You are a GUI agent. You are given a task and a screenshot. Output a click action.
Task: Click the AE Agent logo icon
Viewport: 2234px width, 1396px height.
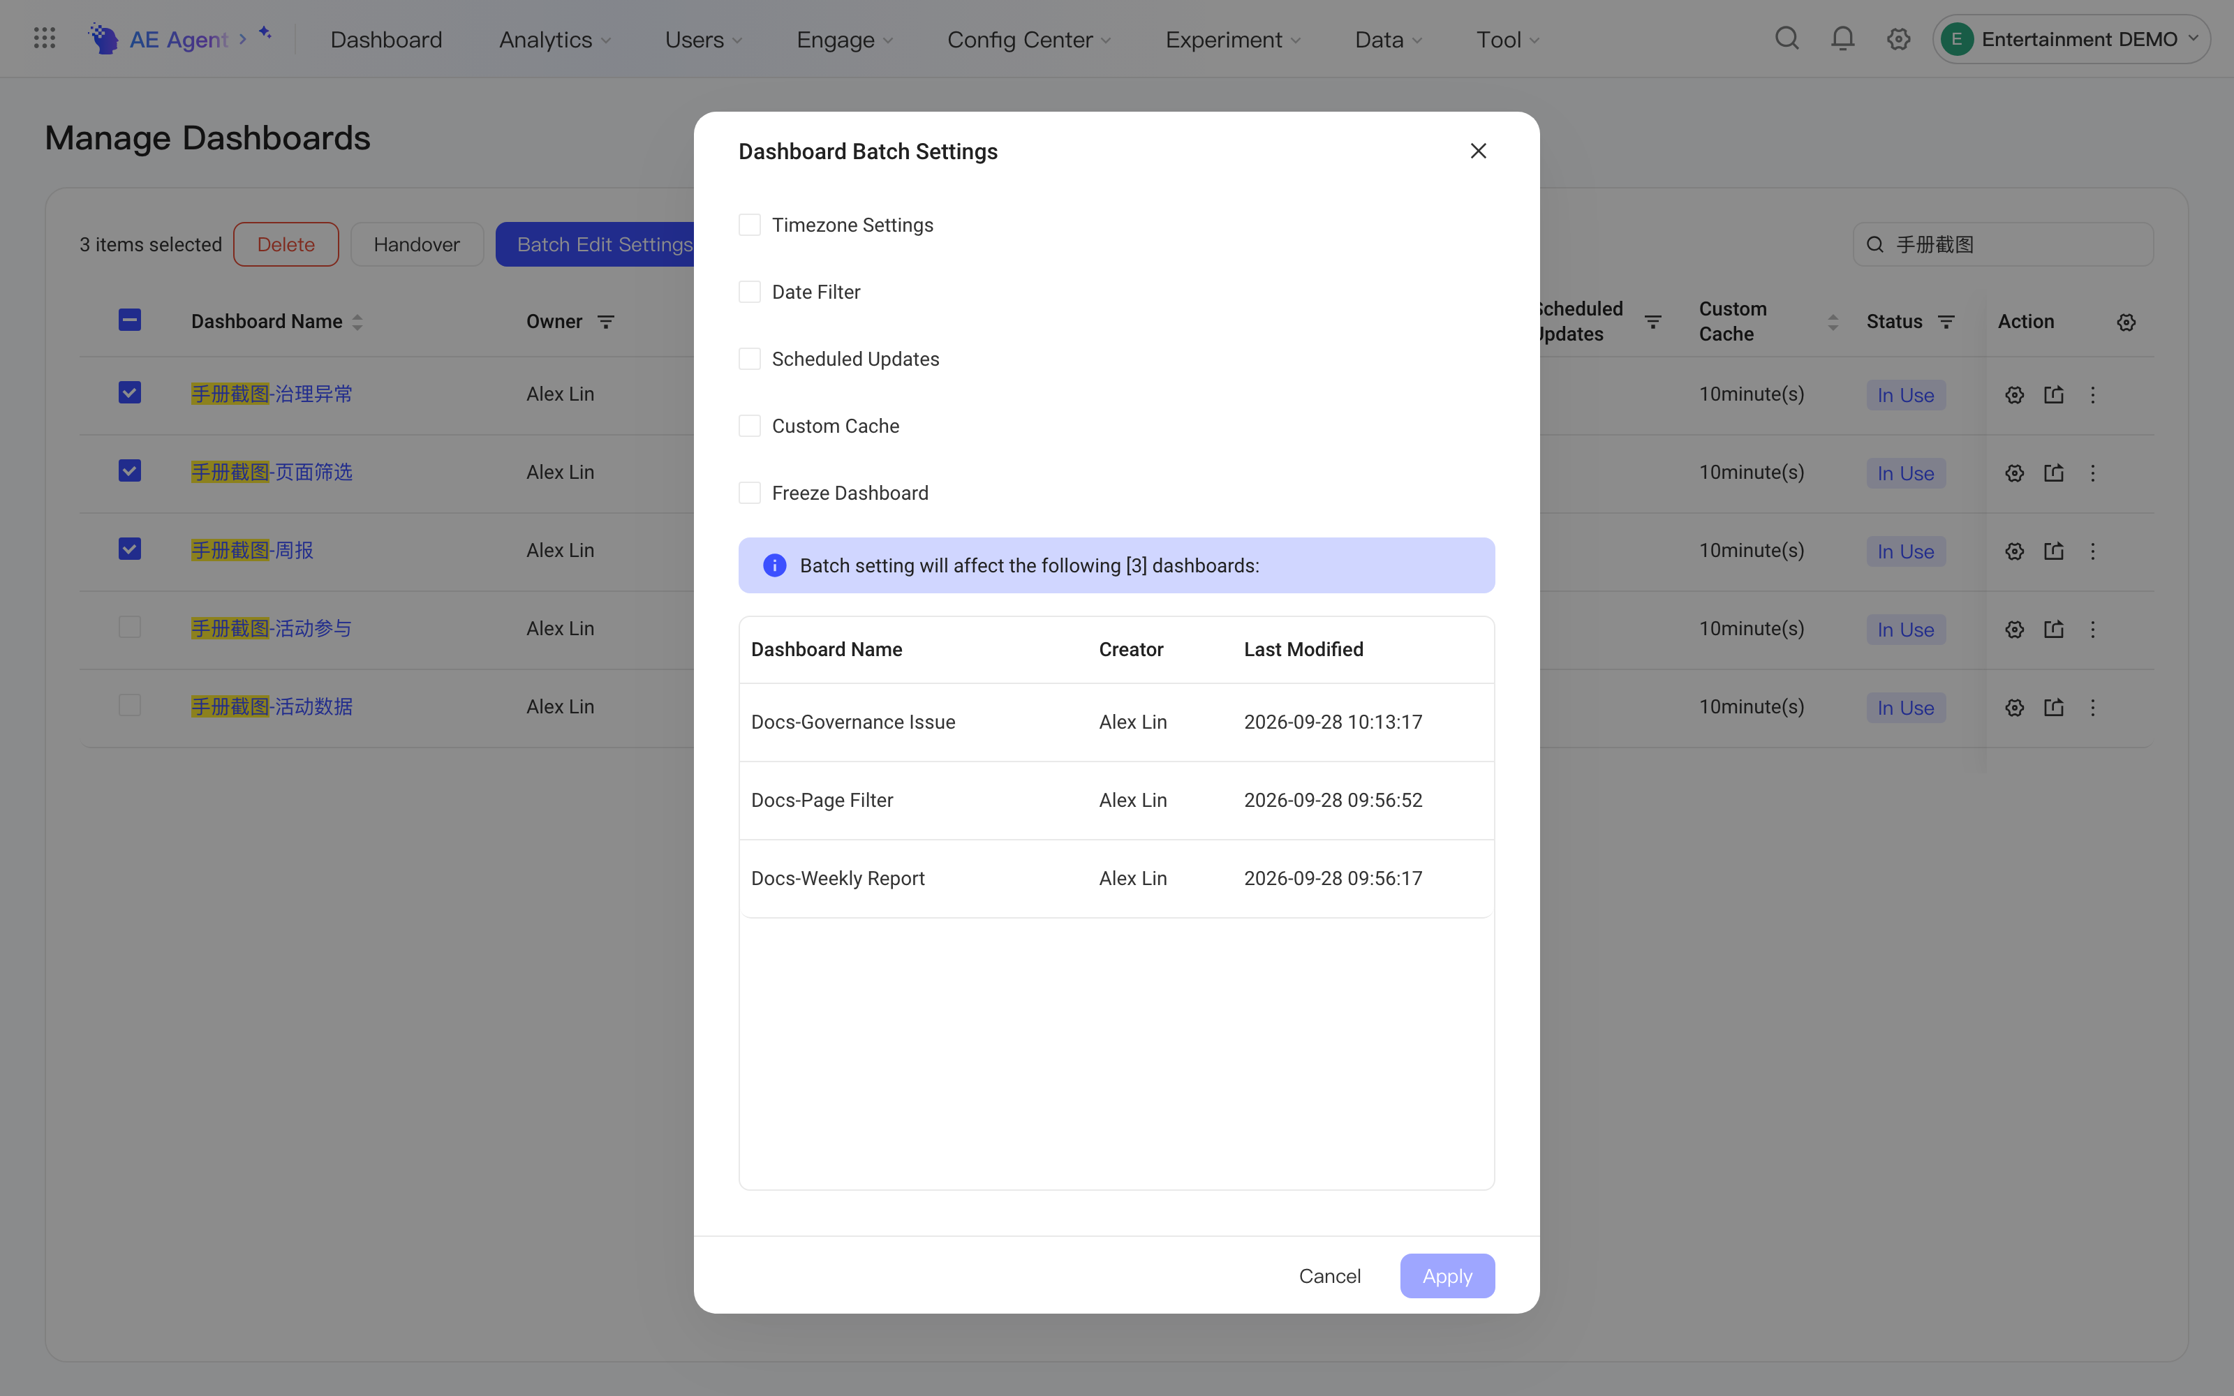point(103,39)
